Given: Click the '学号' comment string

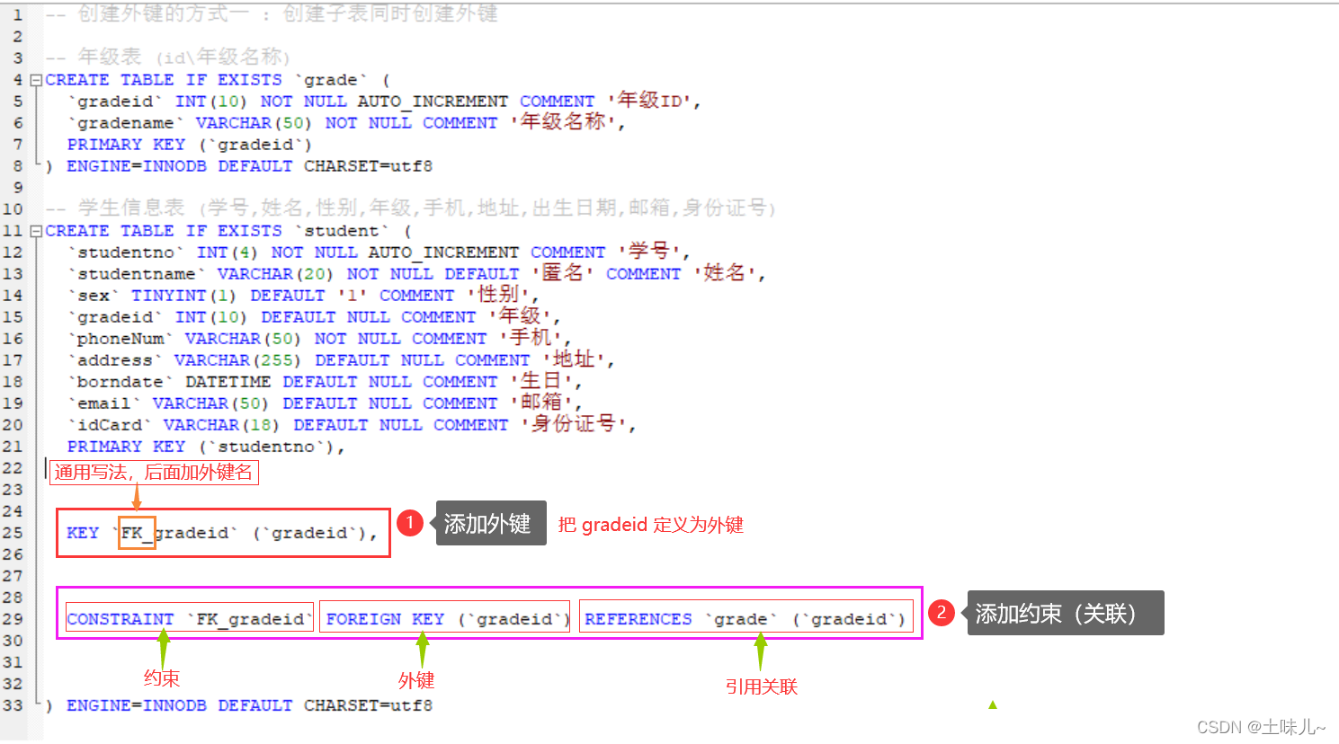Looking at the screenshot, I should coord(648,252).
